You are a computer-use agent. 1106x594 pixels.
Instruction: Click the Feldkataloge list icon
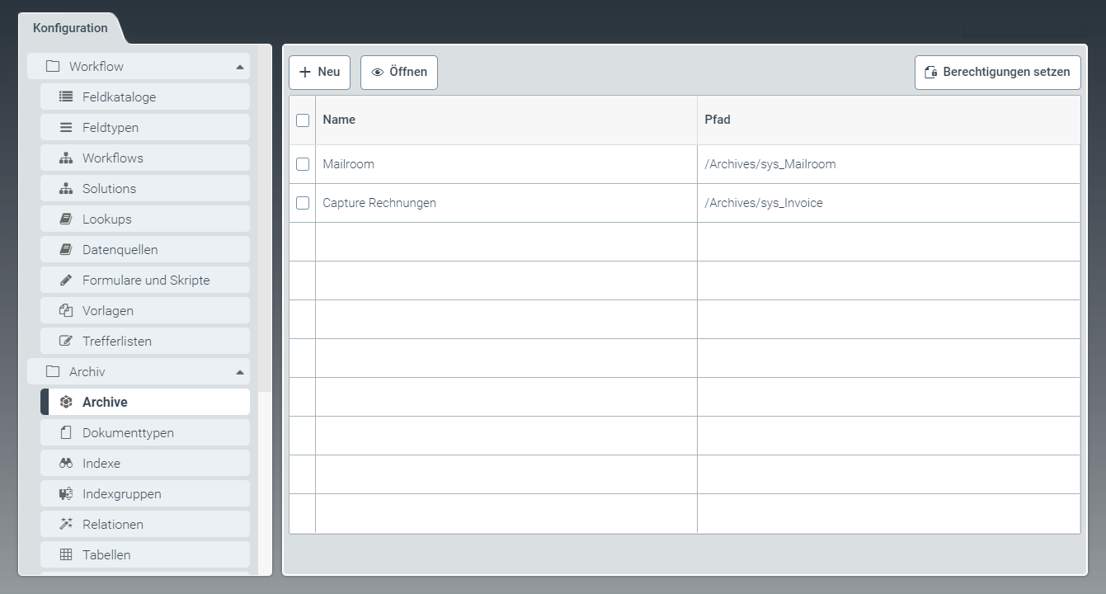pos(66,97)
